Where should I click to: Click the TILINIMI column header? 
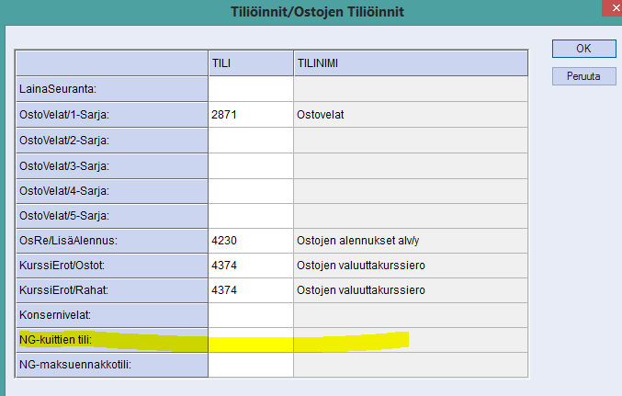click(x=410, y=63)
